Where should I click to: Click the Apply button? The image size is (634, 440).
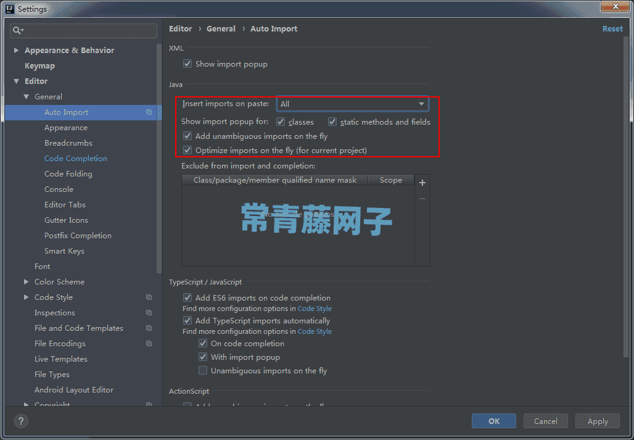click(x=598, y=421)
